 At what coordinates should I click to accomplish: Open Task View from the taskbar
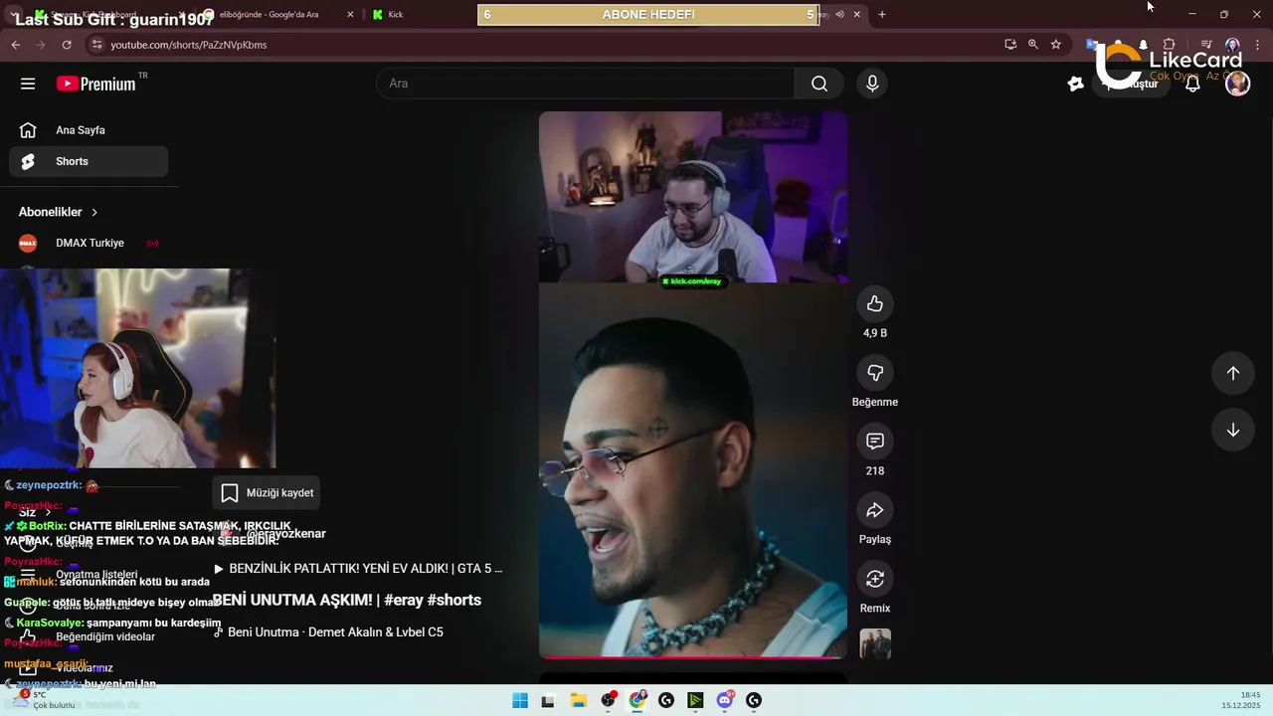tap(548, 700)
